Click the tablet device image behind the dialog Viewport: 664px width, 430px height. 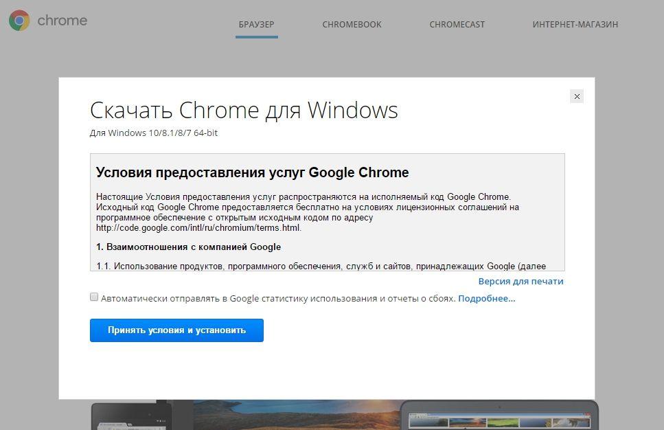(x=131, y=416)
